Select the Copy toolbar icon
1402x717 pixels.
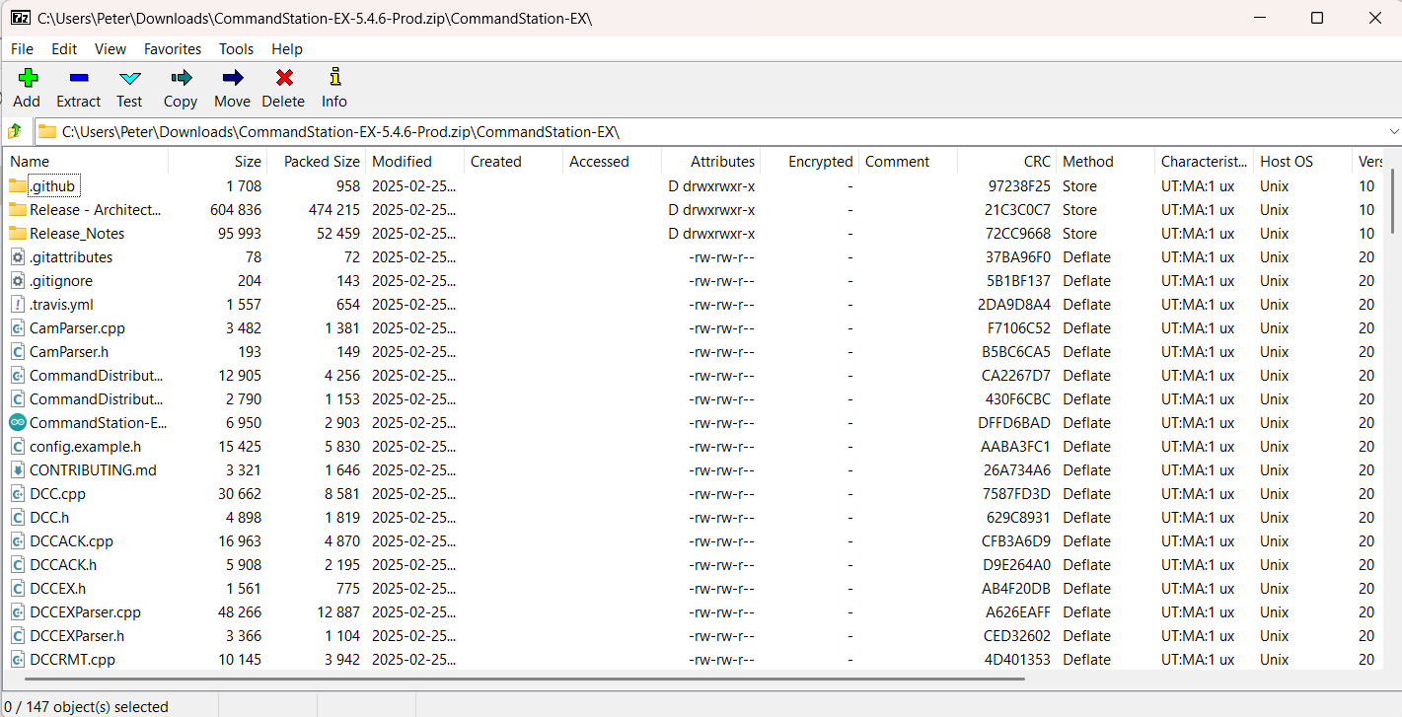click(181, 78)
